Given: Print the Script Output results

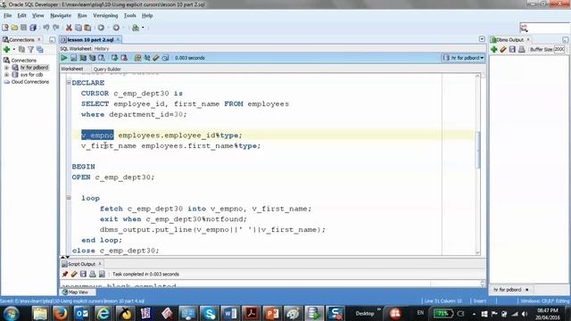Looking at the screenshot, I should click(x=93, y=274).
